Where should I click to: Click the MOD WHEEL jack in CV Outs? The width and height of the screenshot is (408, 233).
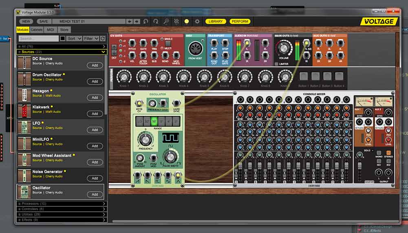tap(176, 55)
